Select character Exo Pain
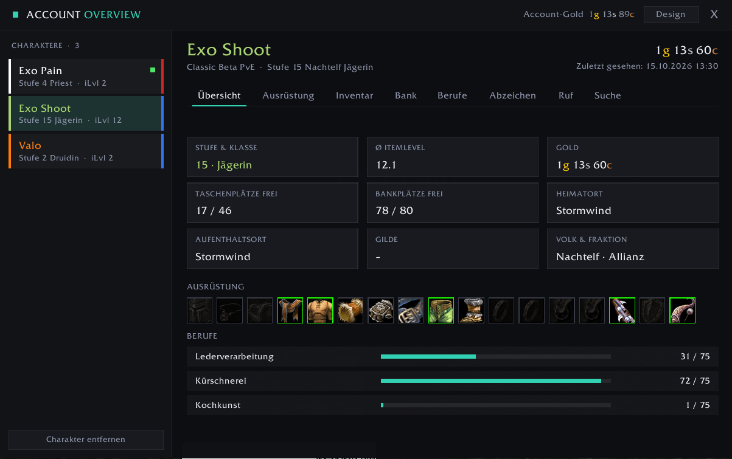 86,77
